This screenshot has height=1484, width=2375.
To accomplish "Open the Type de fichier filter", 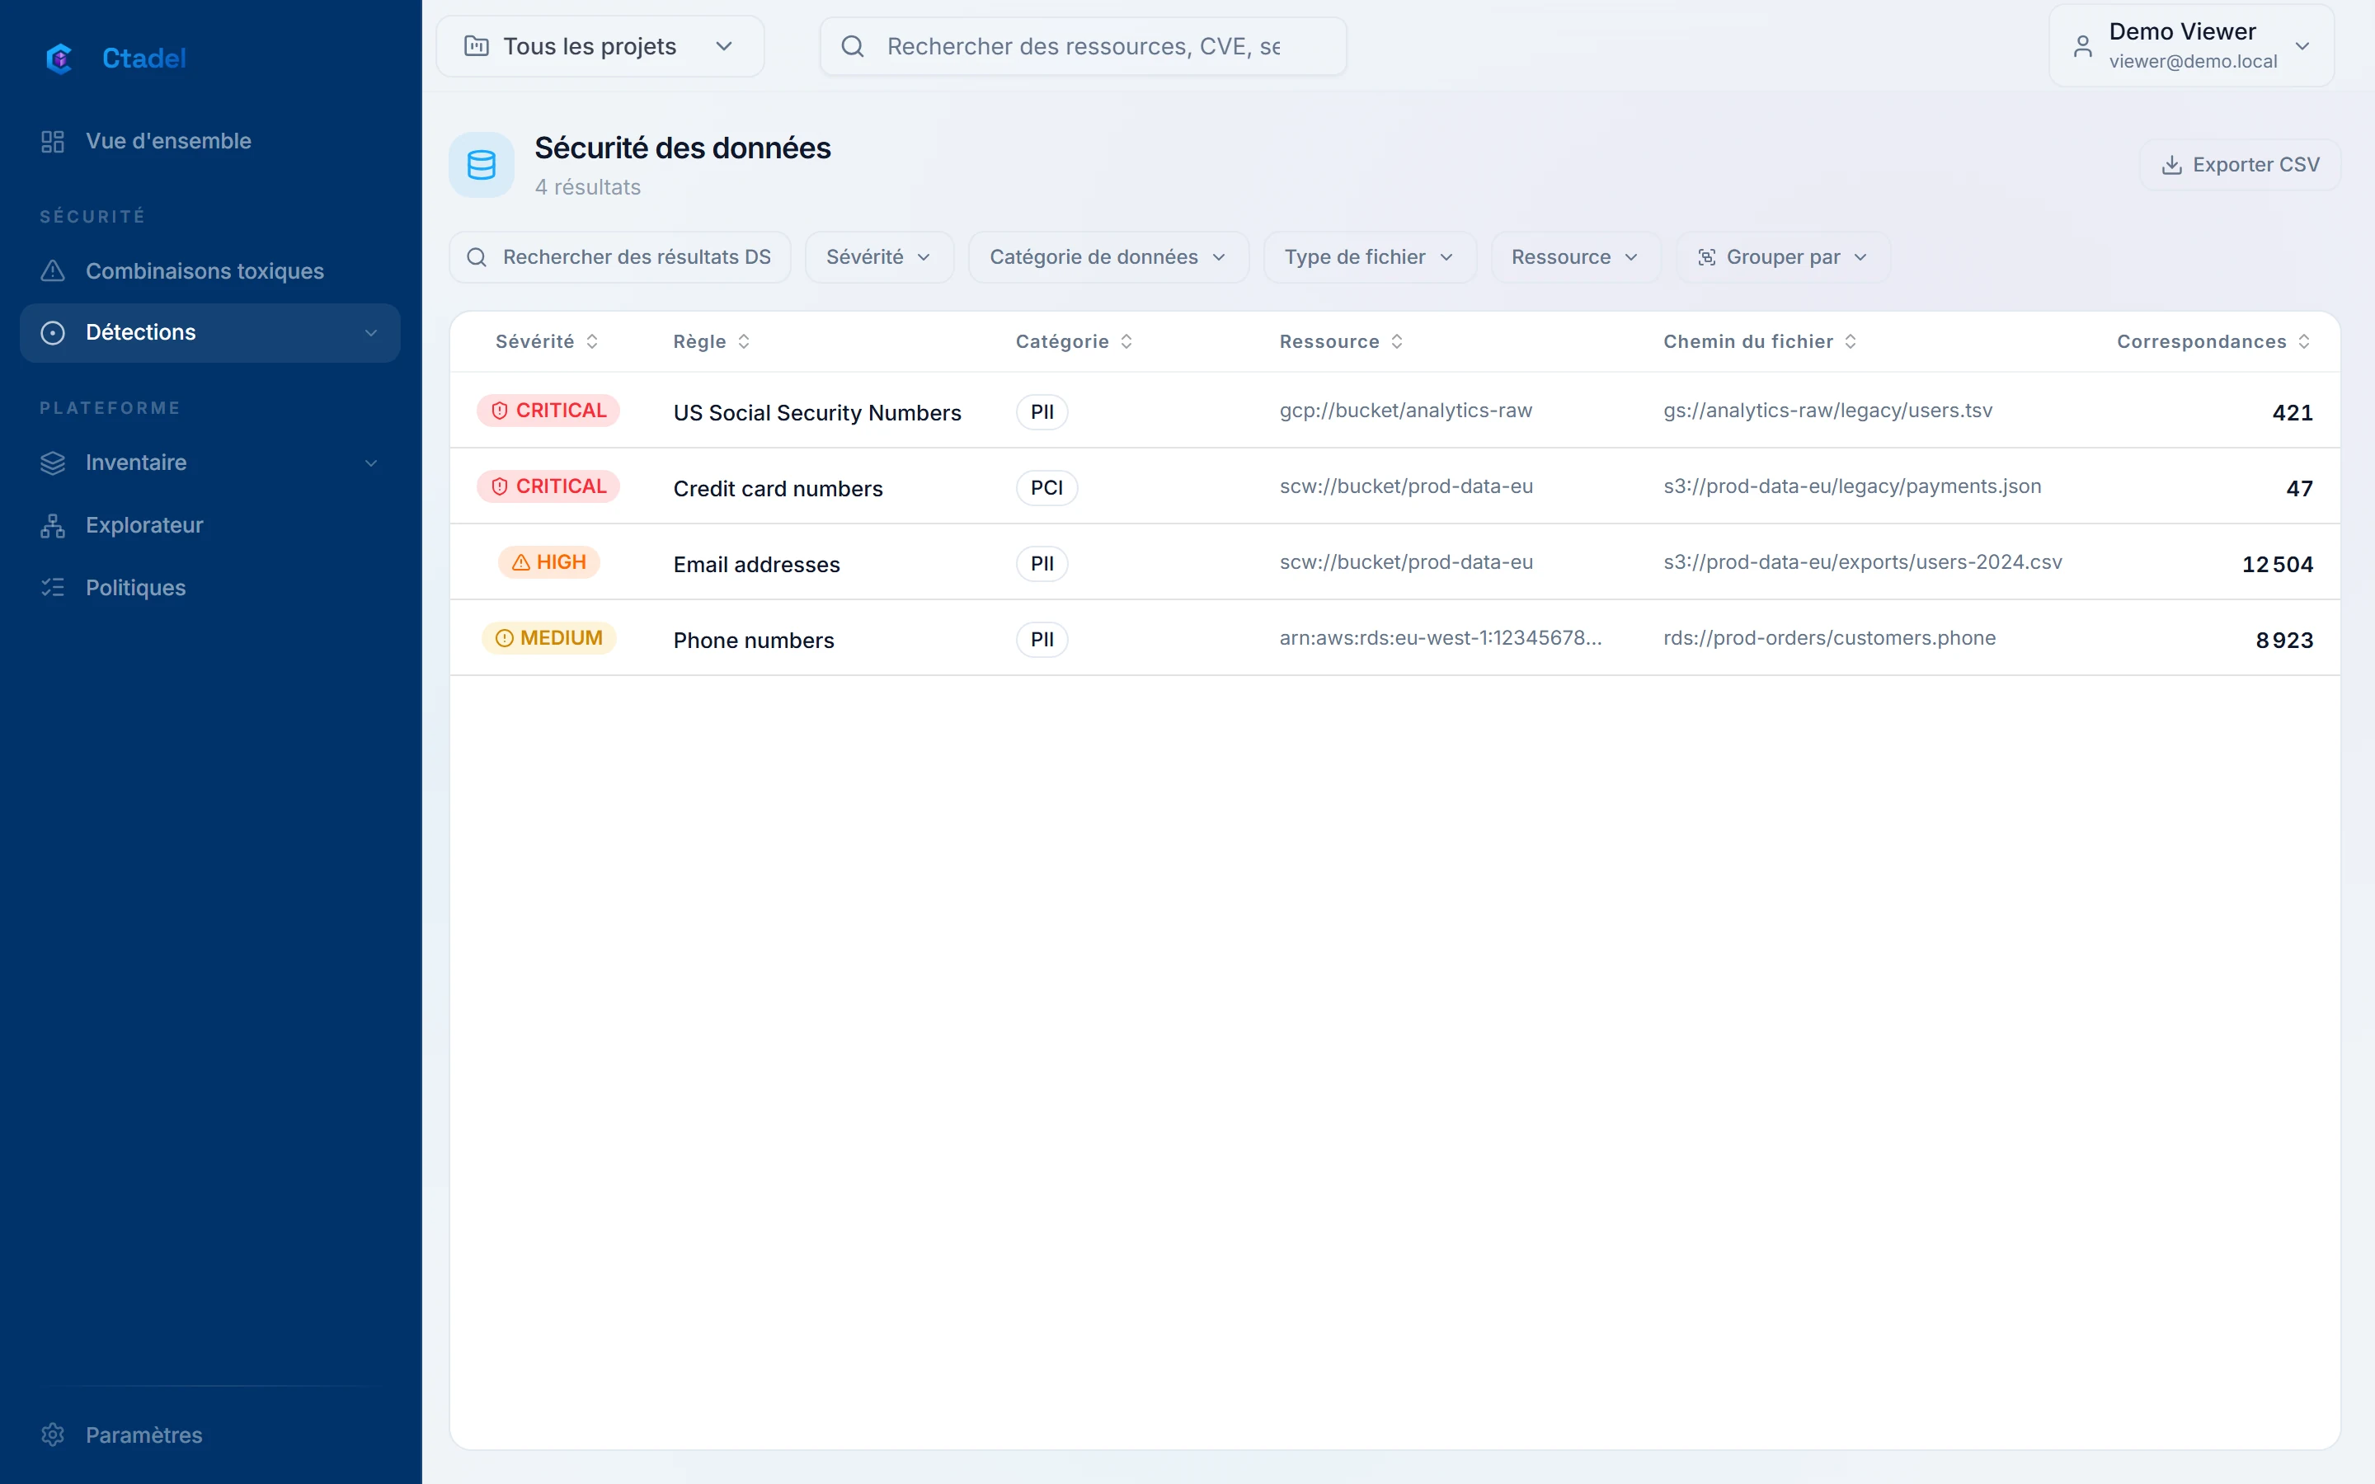I will click(x=1369, y=257).
